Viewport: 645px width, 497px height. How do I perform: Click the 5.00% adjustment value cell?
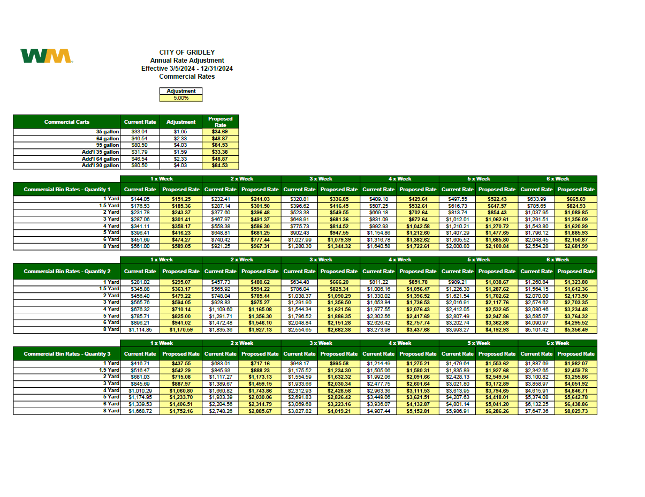[181, 98]
